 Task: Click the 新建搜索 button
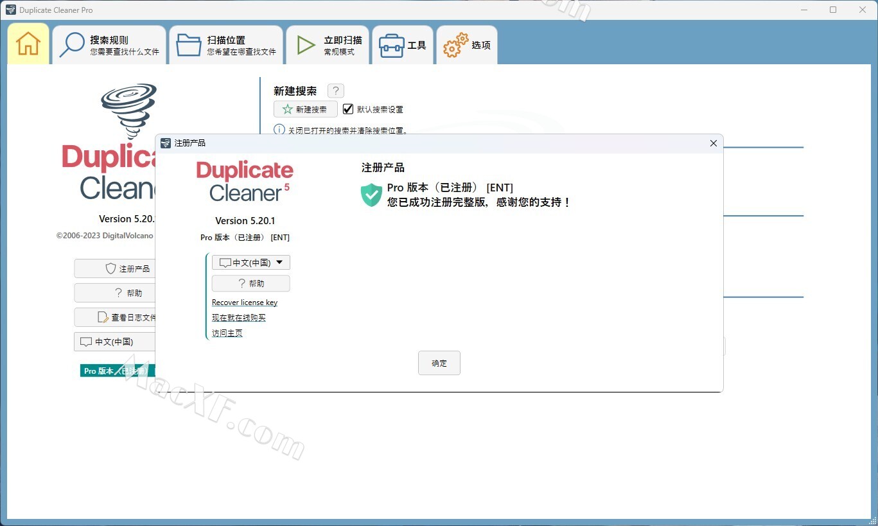click(x=306, y=109)
